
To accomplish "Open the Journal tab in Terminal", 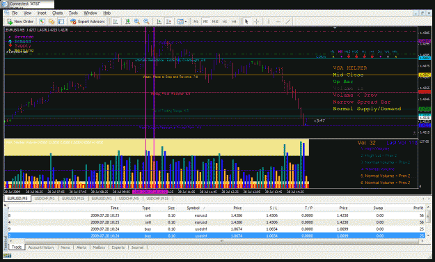I will (x=137, y=247).
